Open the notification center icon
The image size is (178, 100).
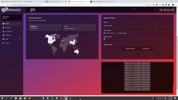(175, 98)
